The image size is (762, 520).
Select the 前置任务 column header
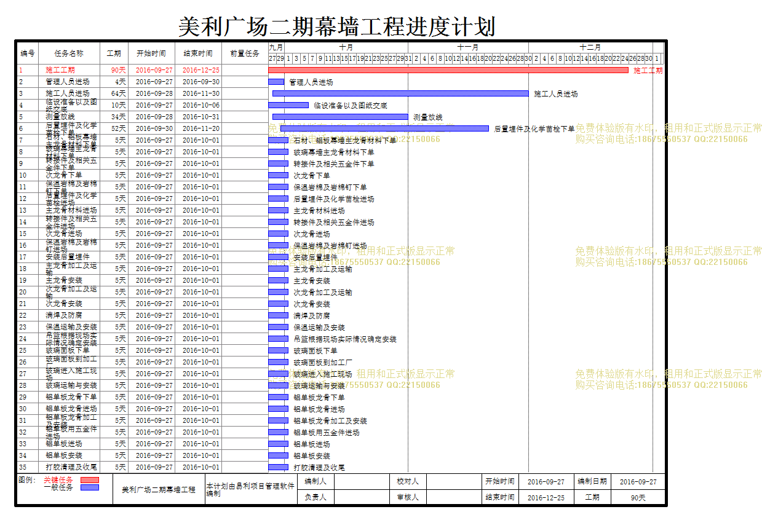click(x=245, y=53)
